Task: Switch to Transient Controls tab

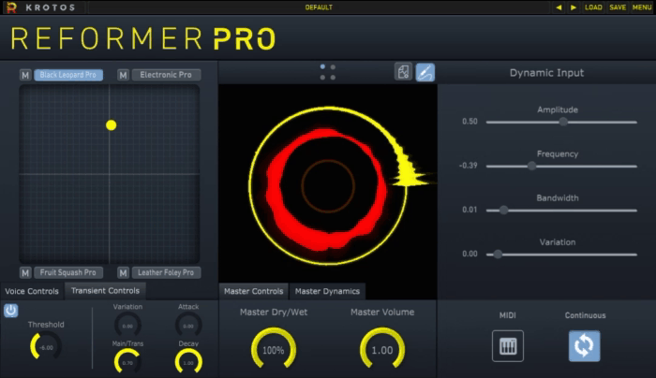Action: click(105, 291)
